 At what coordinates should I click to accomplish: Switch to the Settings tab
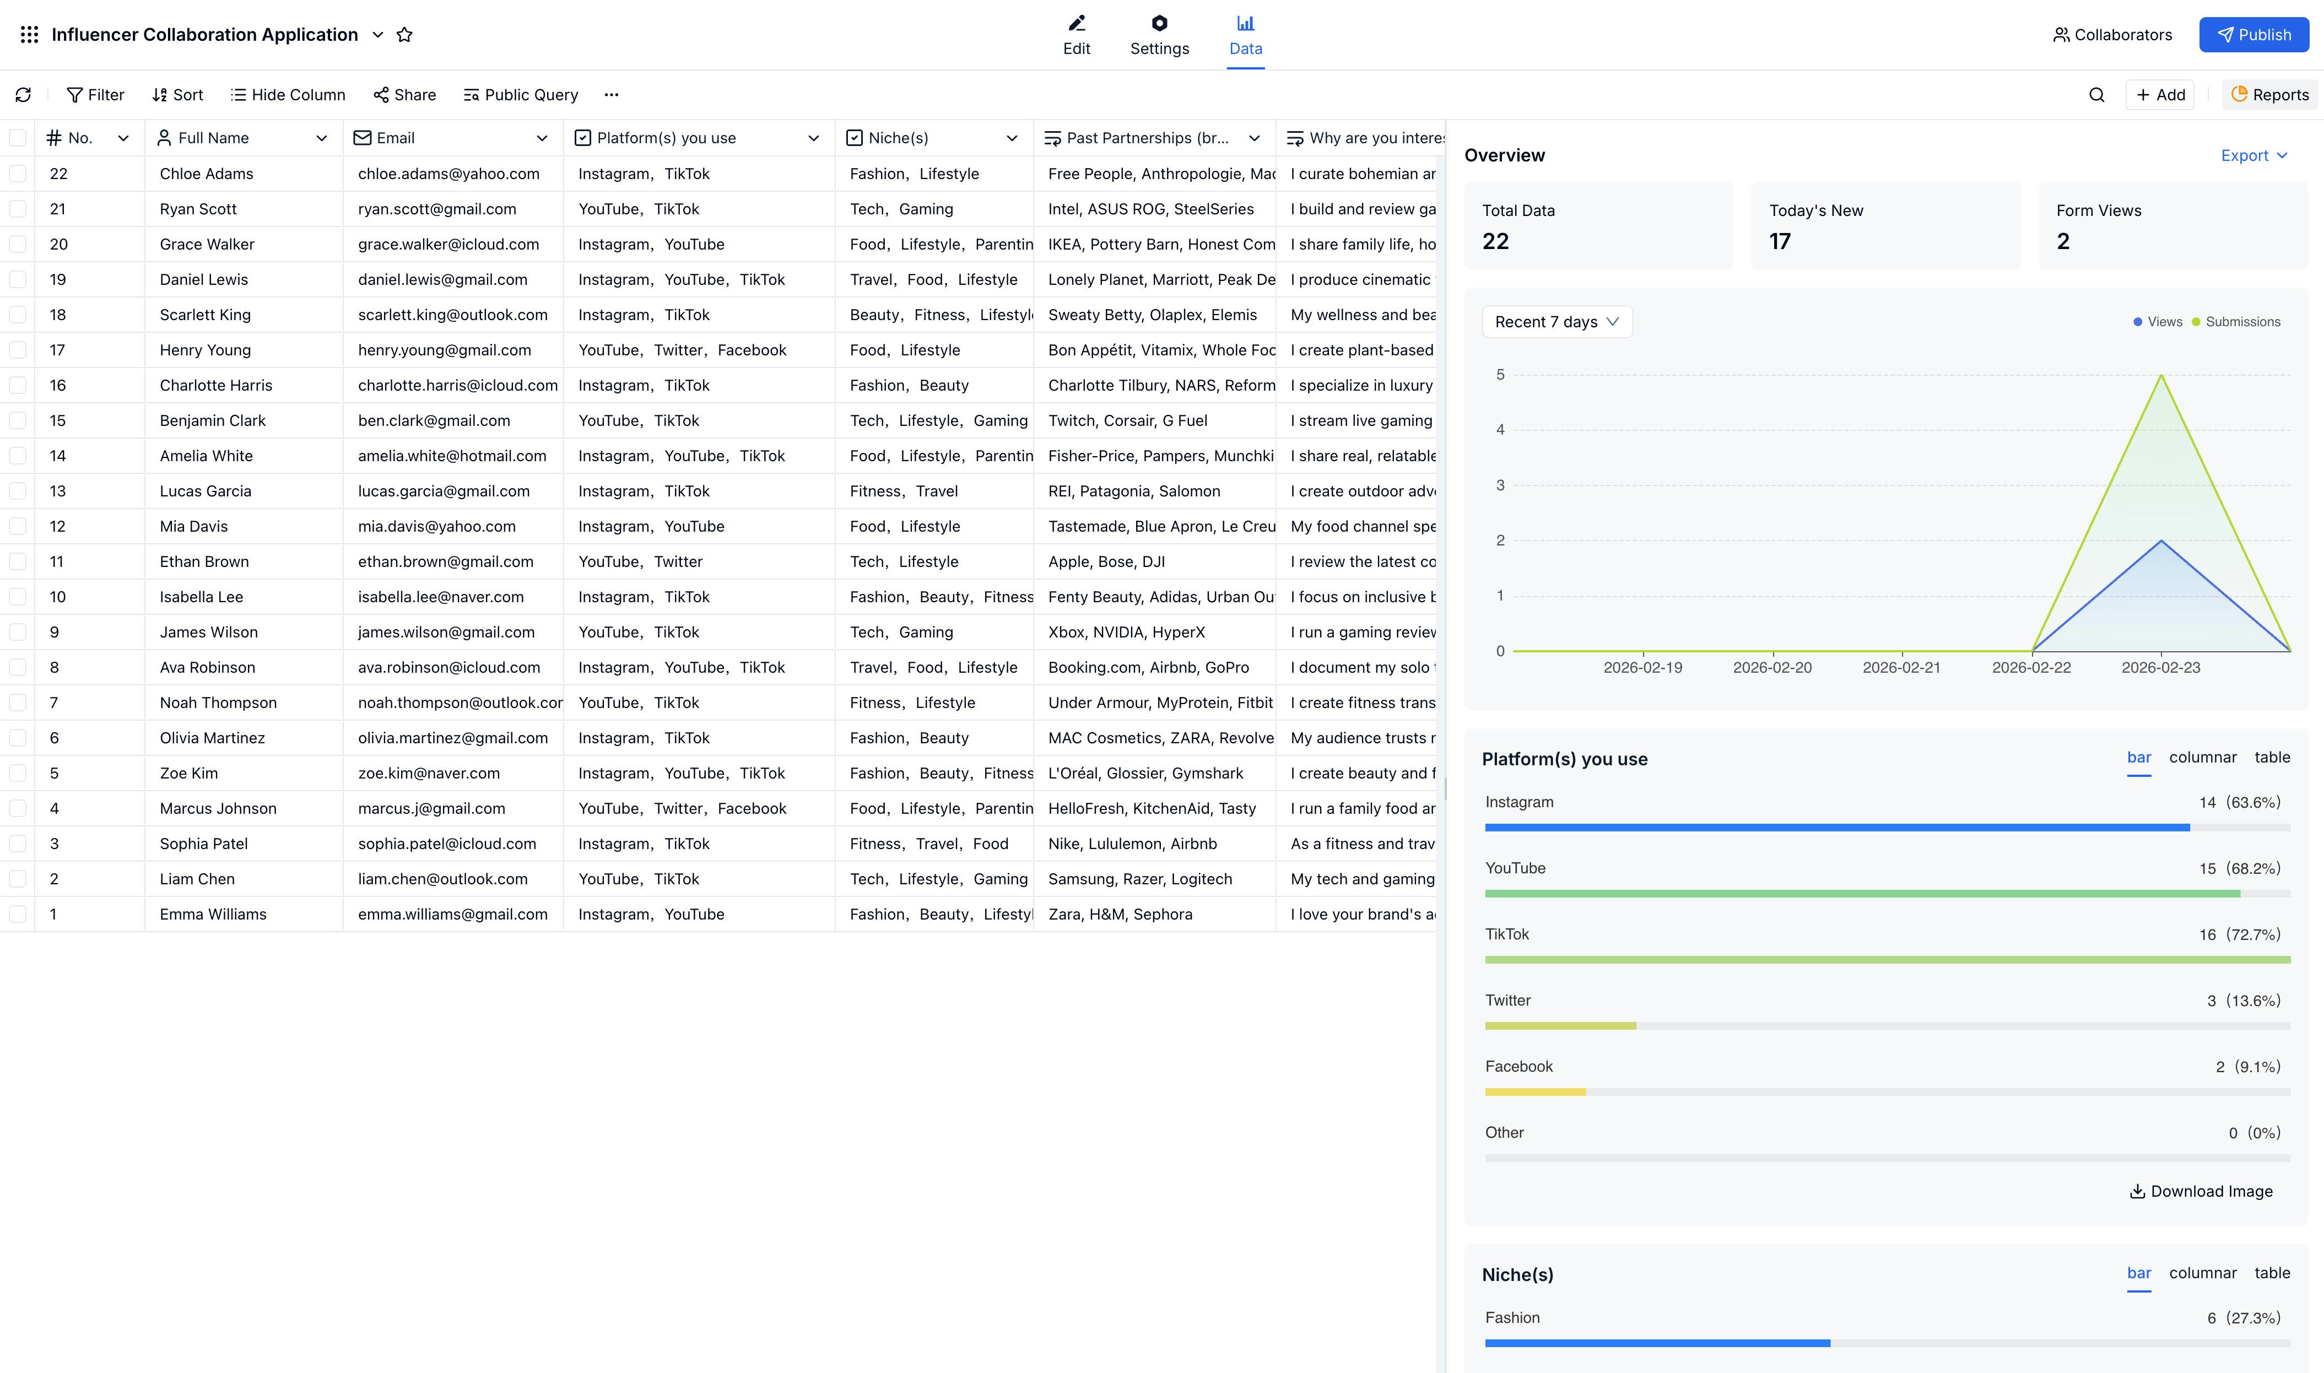coord(1159,34)
